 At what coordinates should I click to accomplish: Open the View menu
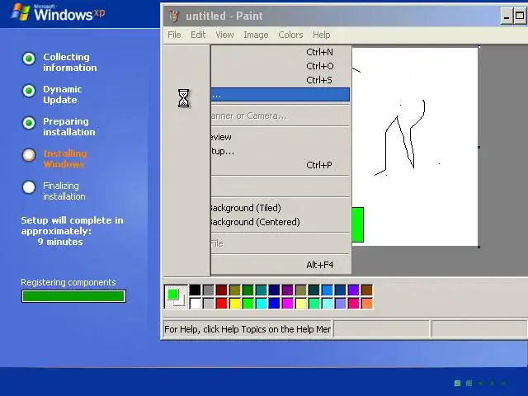click(224, 35)
